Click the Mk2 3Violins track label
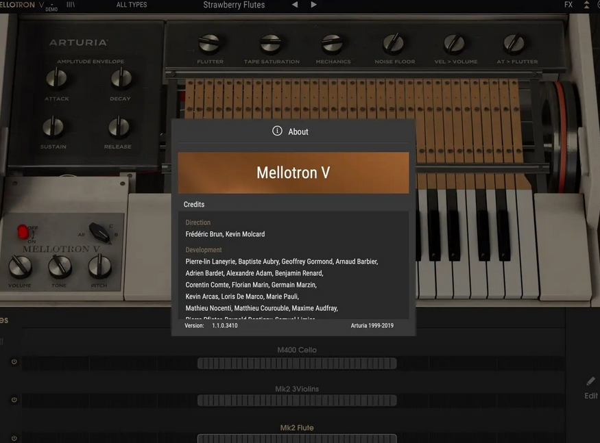The image size is (600, 443). pyautogui.click(x=297, y=389)
